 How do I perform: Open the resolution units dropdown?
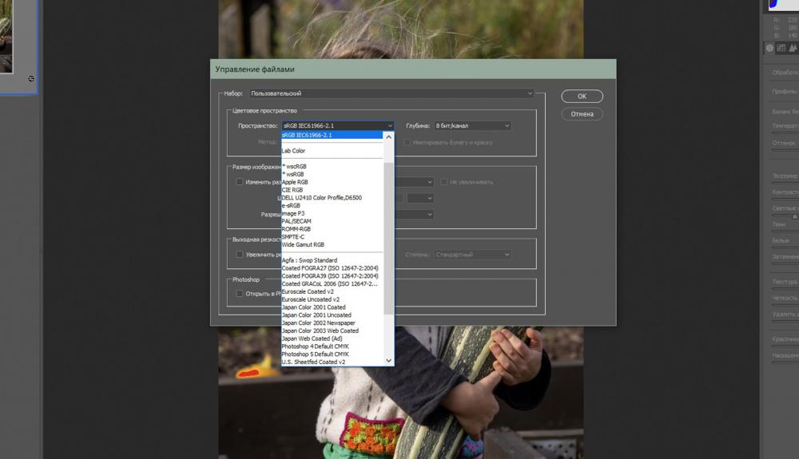click(414, 214)
